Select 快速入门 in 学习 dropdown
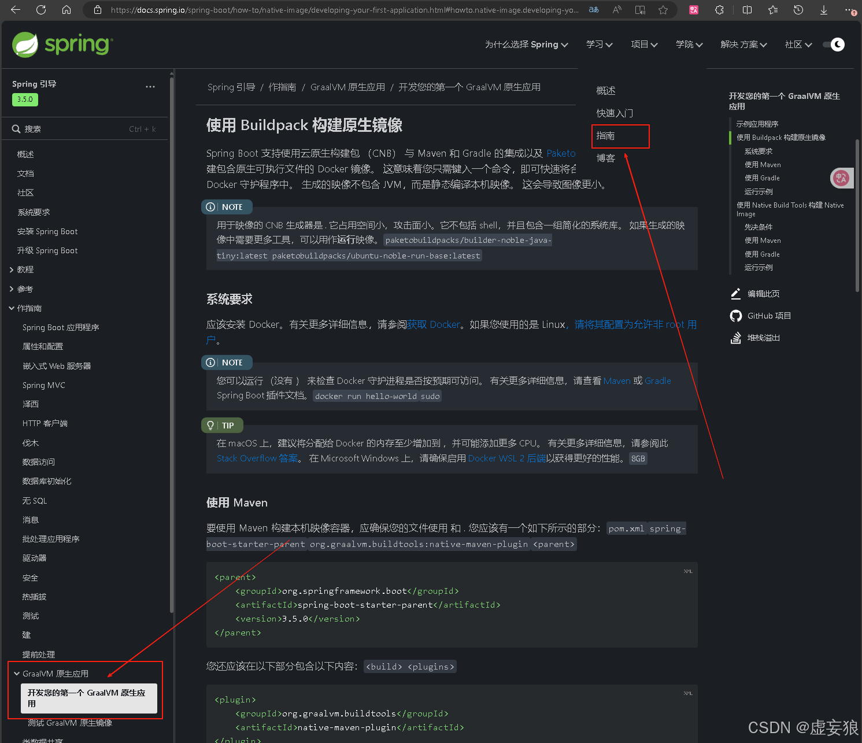 [x=615, y=113]
